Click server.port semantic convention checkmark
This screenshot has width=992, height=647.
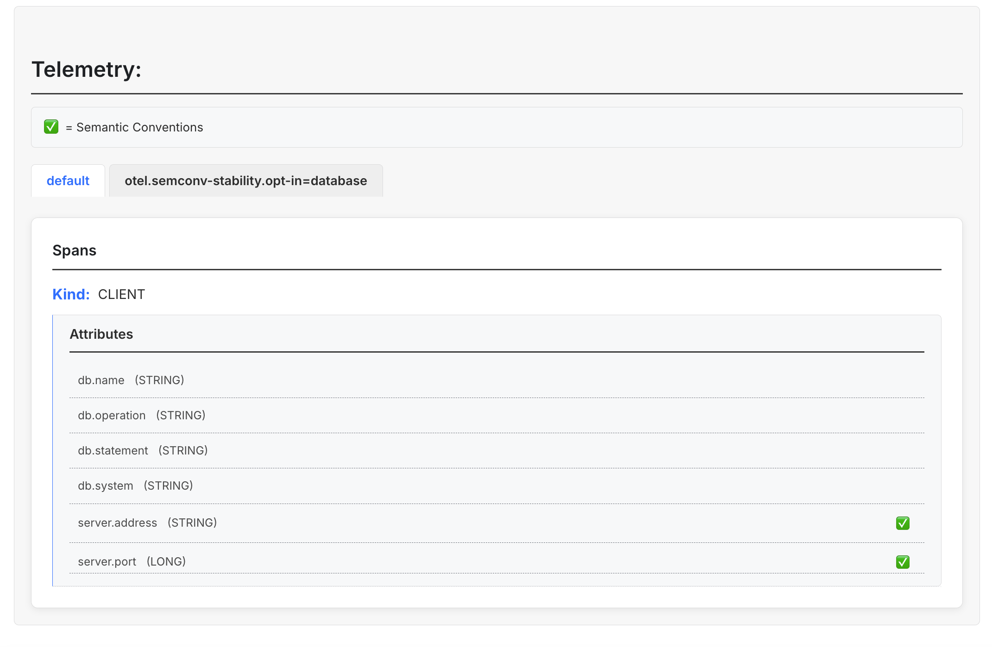902,562
